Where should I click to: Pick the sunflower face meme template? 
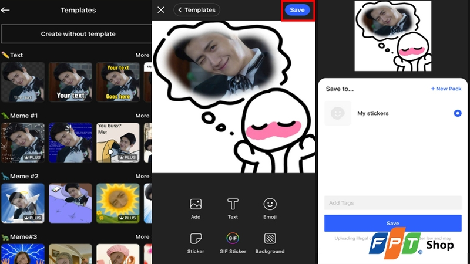coord(118,203)
